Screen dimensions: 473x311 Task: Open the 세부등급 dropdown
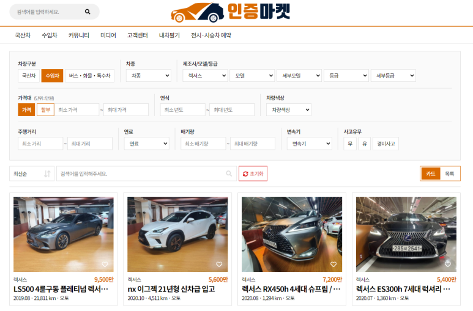click(393, 76)
